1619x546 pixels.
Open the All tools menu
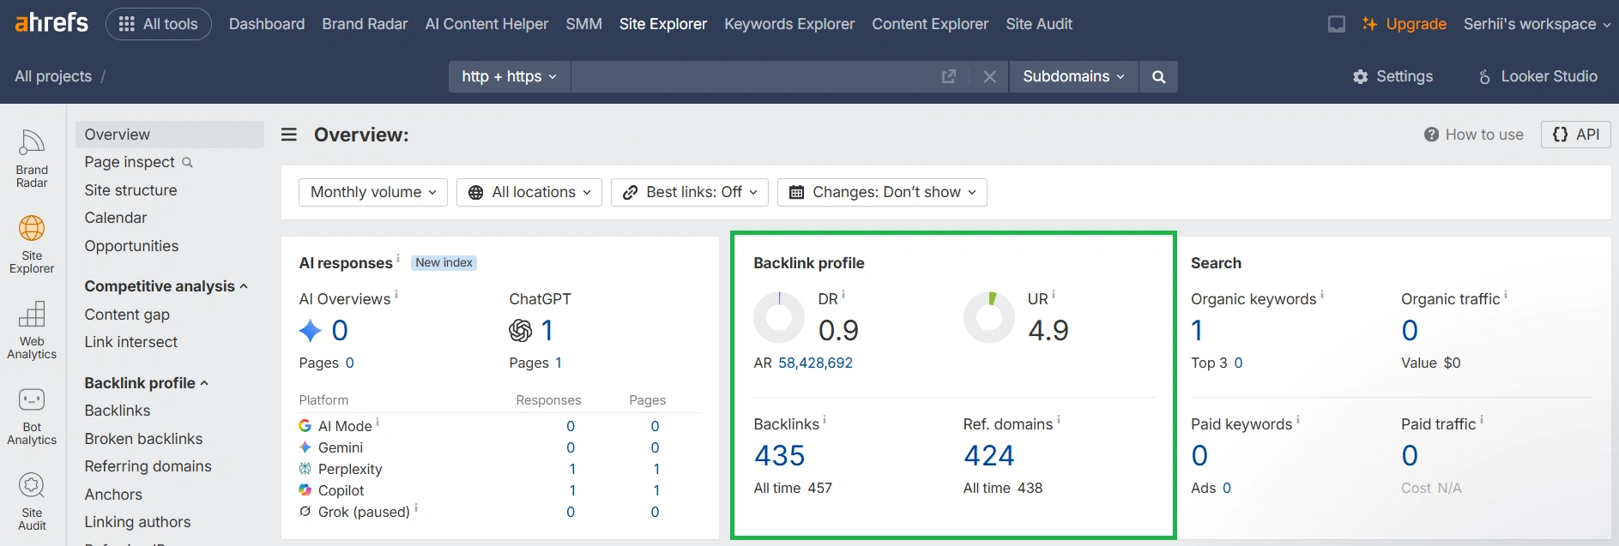pos(159,24)
